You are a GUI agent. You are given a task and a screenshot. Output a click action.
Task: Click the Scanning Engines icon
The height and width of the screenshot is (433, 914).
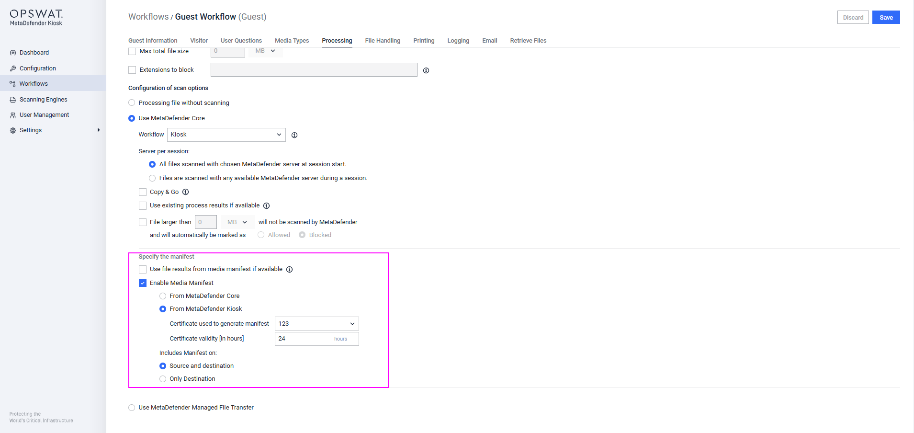pos(13,100)
